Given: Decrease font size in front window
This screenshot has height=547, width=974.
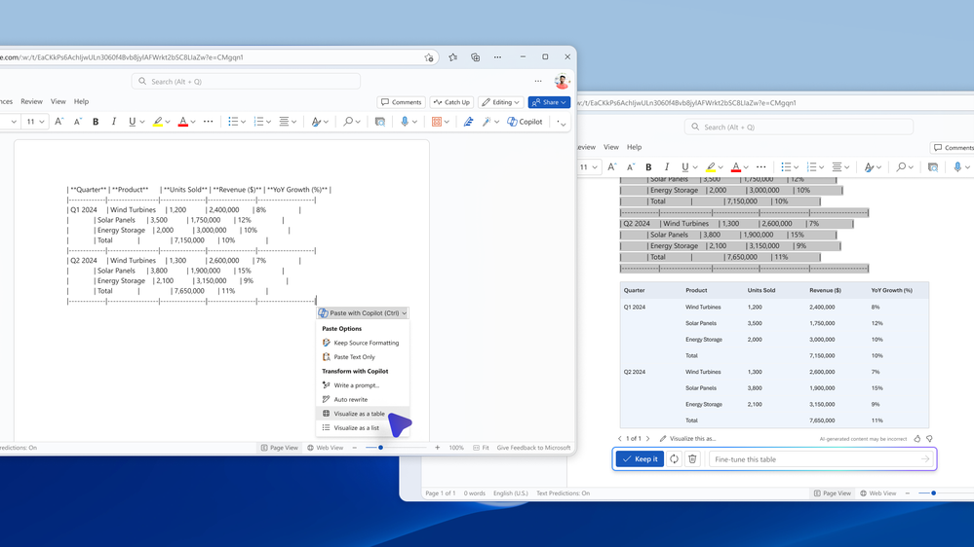Looking at the screenshot, I should [x=78, y=122].
